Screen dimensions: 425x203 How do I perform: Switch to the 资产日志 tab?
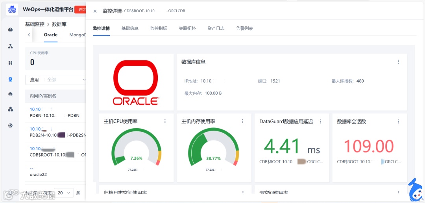[x=216, y=28]
